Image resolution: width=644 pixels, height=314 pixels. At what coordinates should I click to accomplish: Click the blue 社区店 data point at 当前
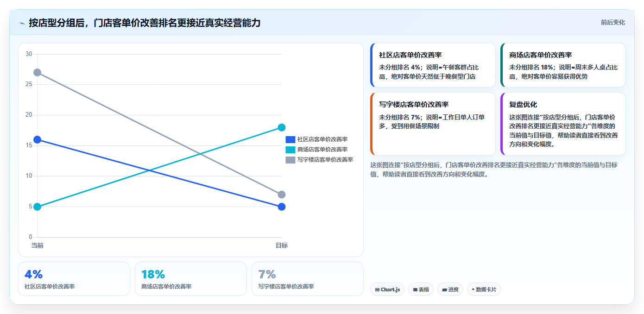click(x=37, y=139)
